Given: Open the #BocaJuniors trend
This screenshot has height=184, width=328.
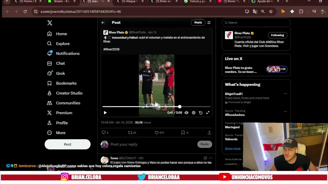Looking at the screenshot, I should click(235, 115).
